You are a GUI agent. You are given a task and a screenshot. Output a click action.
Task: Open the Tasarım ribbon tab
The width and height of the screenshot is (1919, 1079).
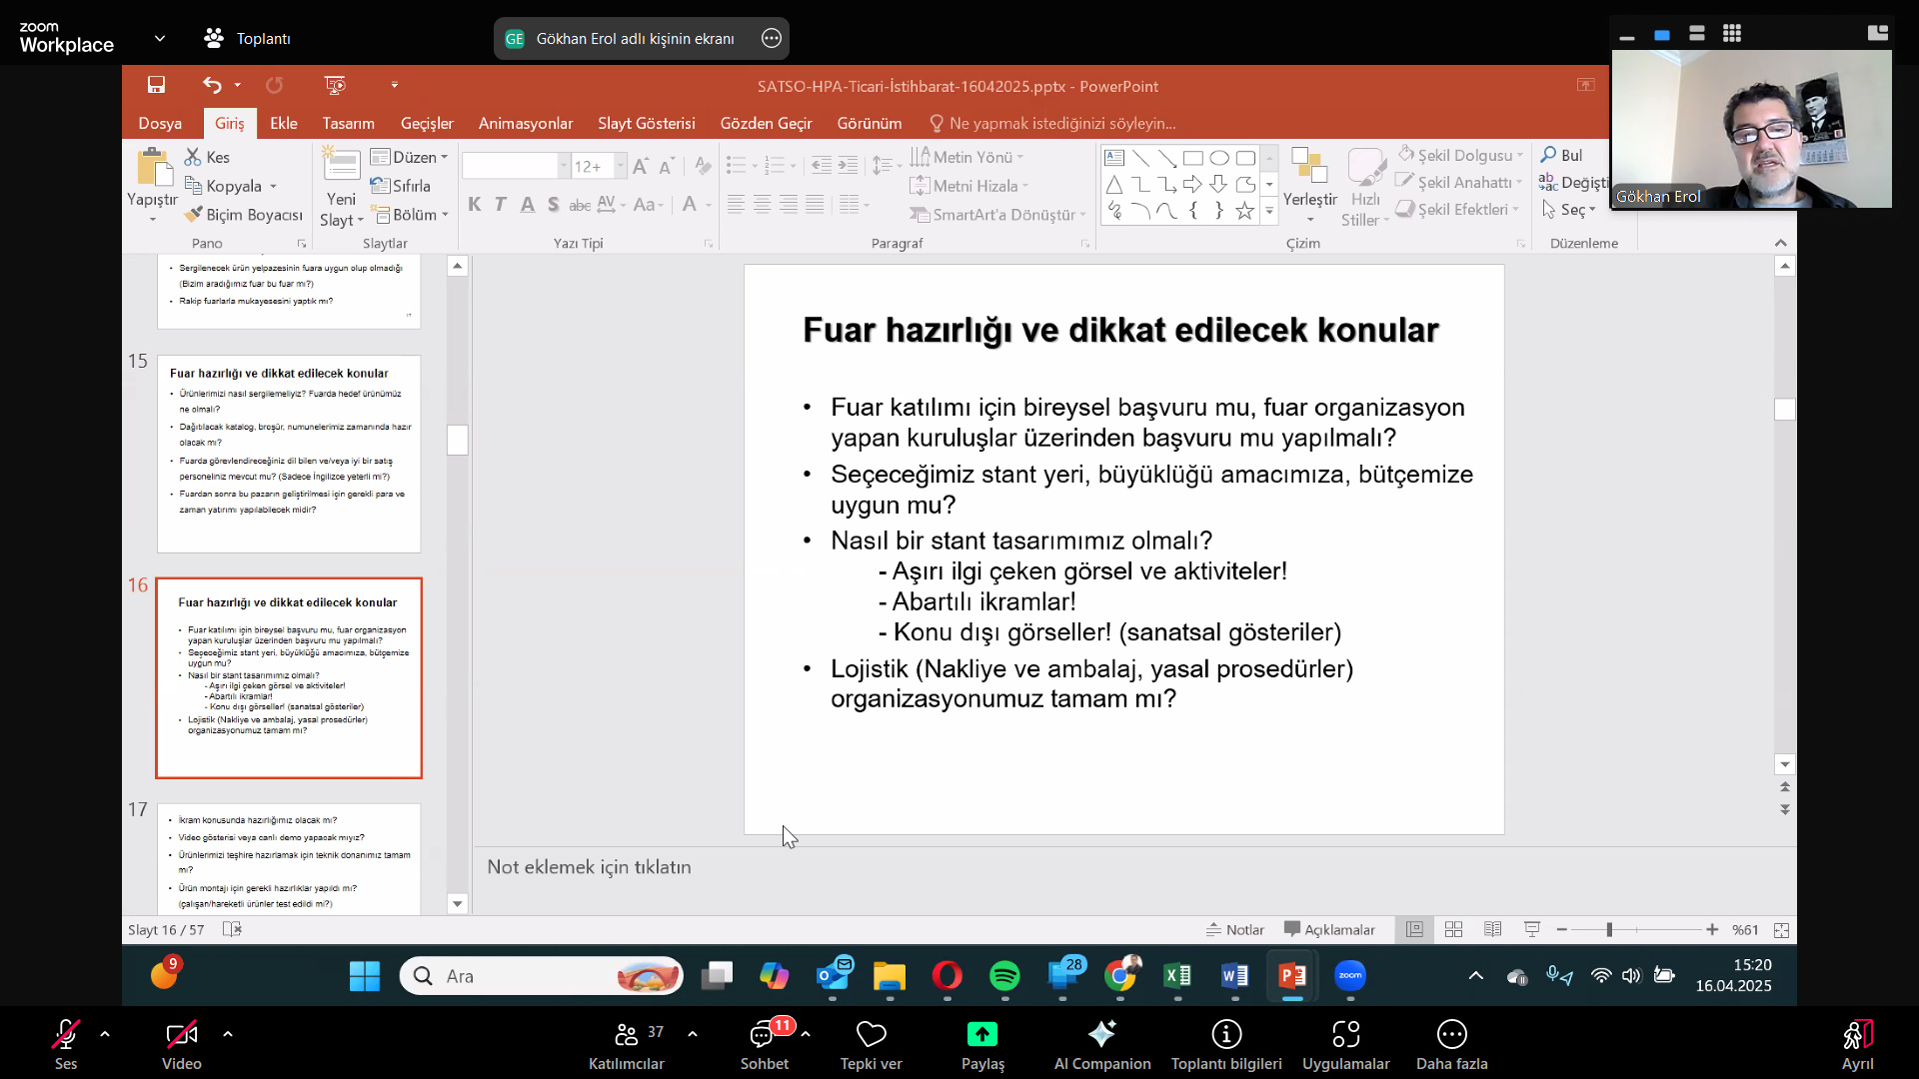click(x=348, y=123)
